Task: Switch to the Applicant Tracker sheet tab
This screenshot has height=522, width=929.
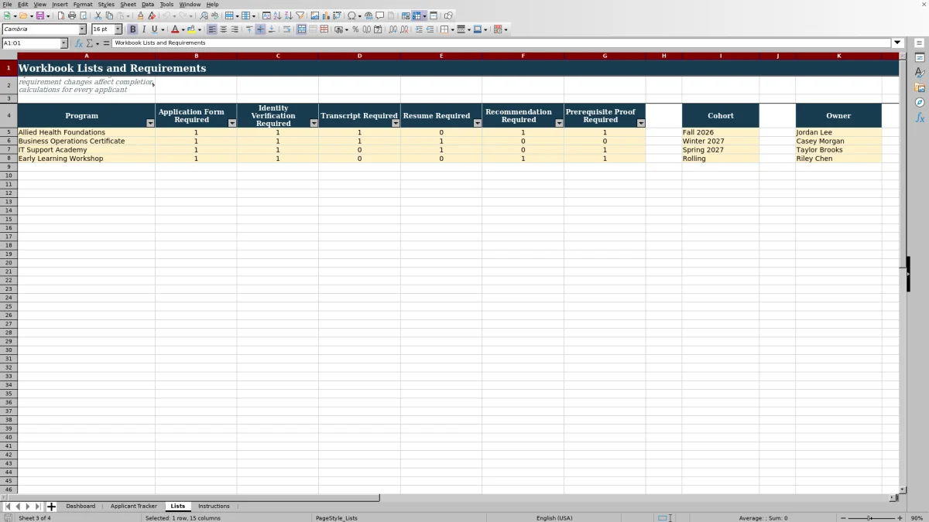Action: 134,507
